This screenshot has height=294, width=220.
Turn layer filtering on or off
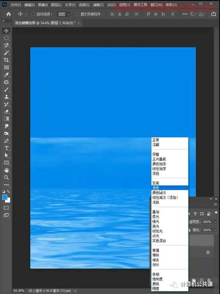coord(216,213)
